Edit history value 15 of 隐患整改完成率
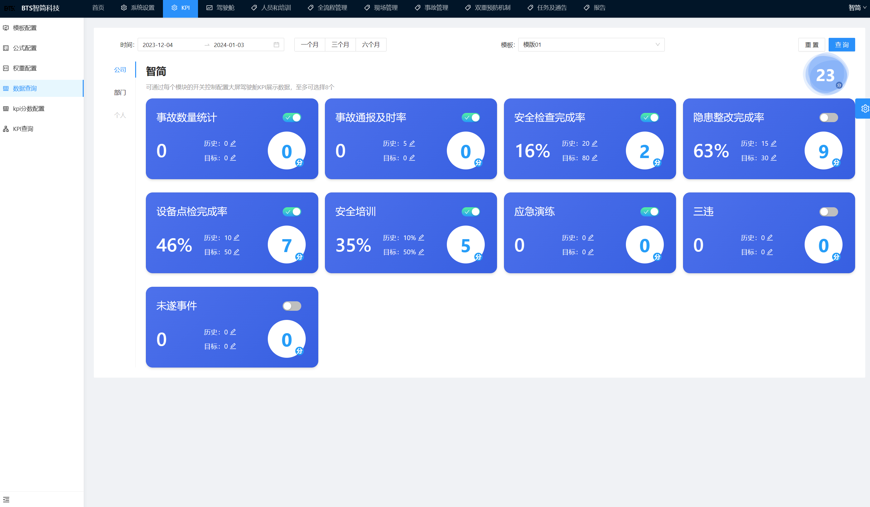This screenshot has width=870, height=507. coord(773,144)
